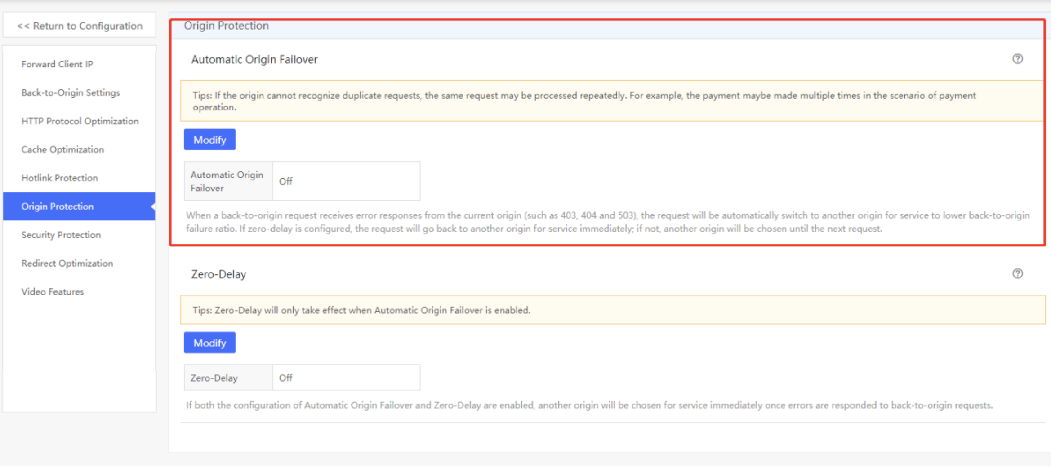Click the Automatic Origin Failover table label cell
The height and width of the screenshot is (466, 1051).
coord(228,181)
